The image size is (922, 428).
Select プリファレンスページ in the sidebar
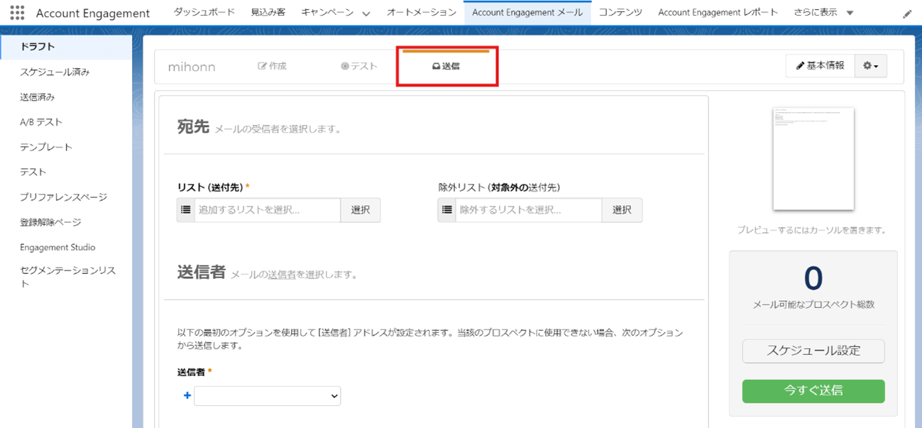point(63,197)
